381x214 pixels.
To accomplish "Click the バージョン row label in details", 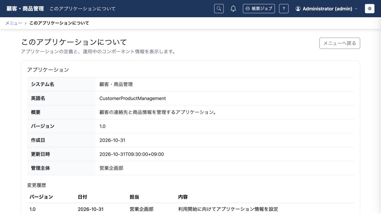I will pos(43,126).
